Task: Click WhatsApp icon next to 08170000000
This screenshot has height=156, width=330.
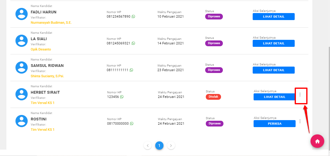Action: tap(132, 123)
